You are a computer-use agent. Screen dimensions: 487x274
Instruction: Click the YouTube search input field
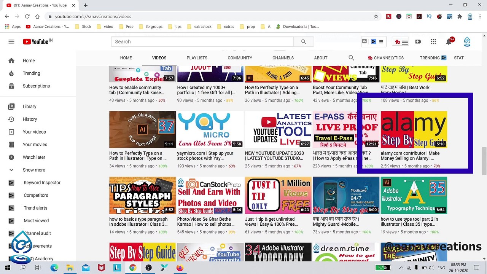[x=202, y=41]
